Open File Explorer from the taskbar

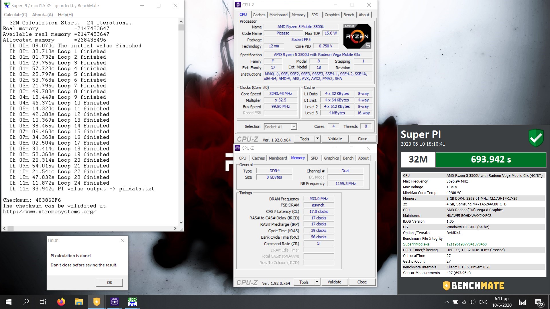[x=79, y=302]
